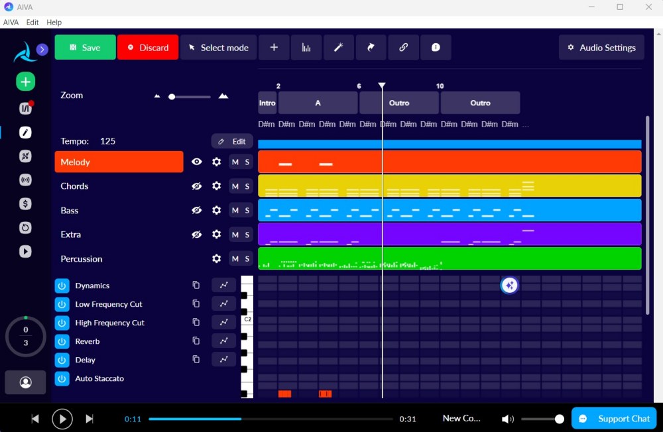Open the Edit menu
The image size is (663, 432).
(x=32, y=22)
